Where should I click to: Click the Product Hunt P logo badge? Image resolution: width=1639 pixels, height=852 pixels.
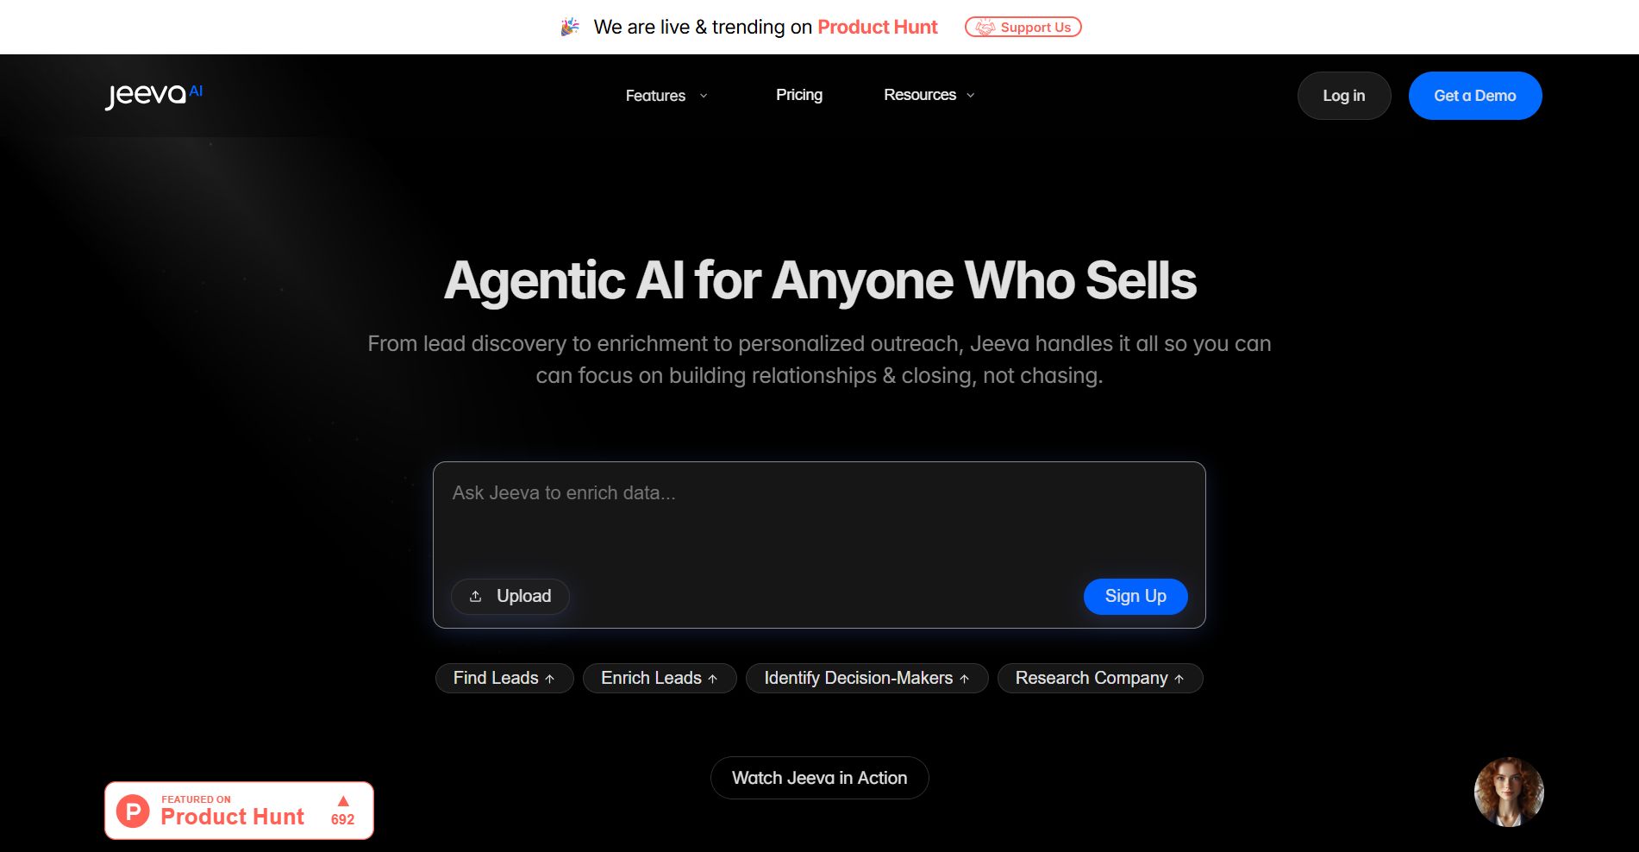tap(133, 811)
